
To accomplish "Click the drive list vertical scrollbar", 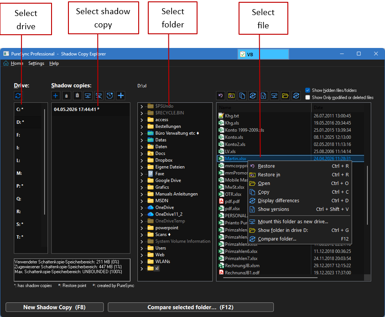I will tap(45, 162).
